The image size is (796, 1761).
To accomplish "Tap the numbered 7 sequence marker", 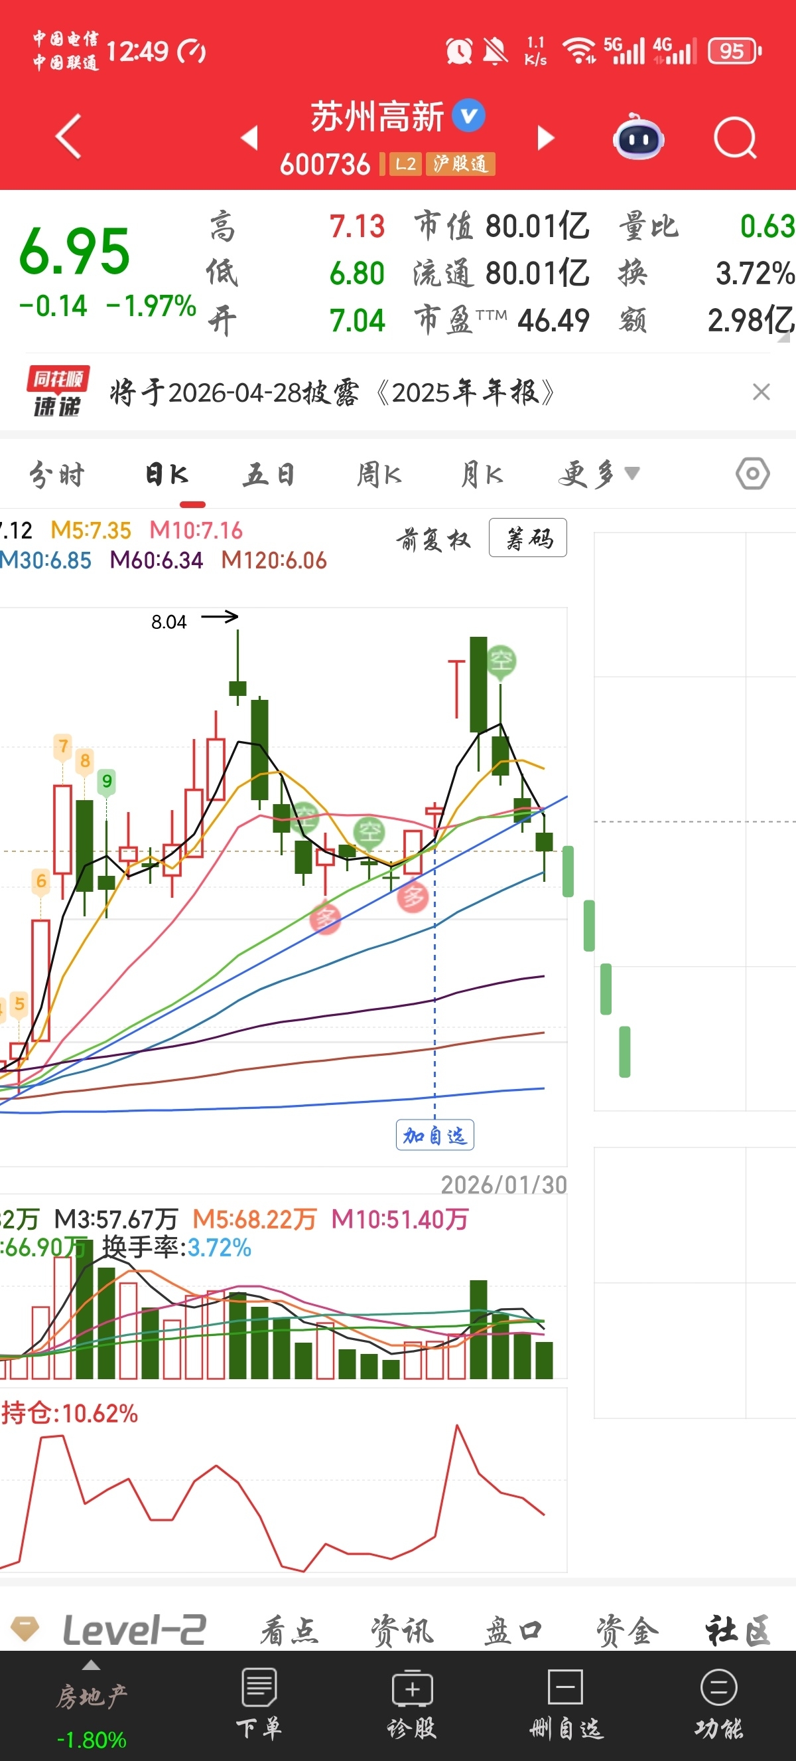I will point(63,746).
